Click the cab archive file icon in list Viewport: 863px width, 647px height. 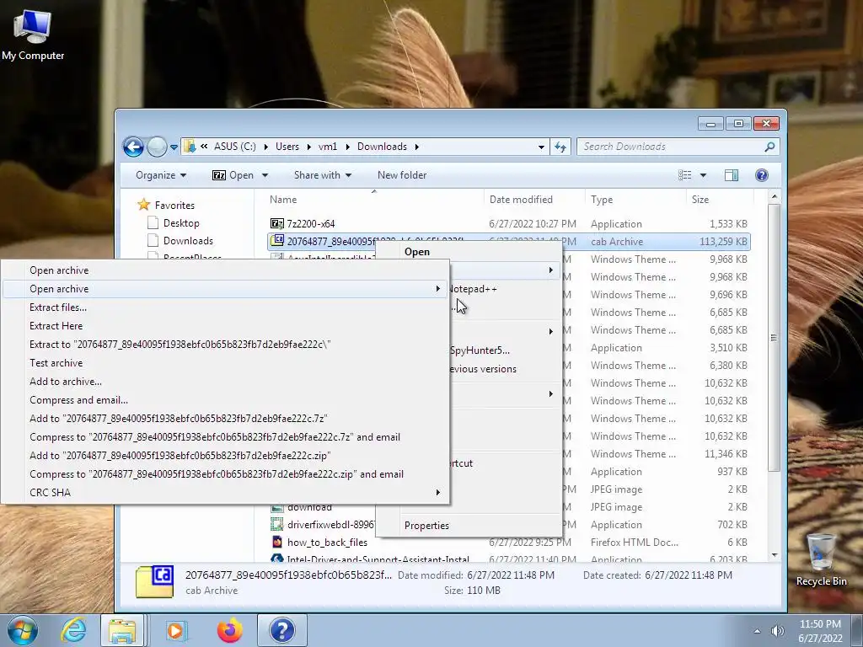tap(277, 241)
